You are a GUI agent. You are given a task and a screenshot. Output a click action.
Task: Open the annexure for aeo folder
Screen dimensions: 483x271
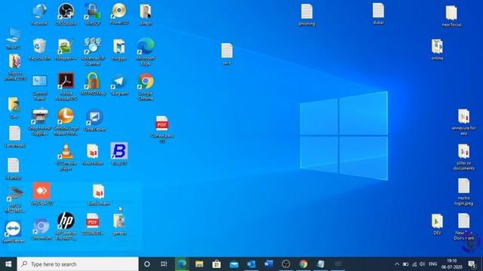463,122
